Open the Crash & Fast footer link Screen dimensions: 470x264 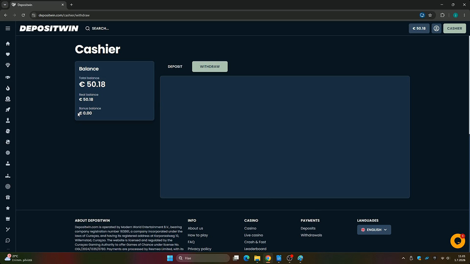click(255, 242)
